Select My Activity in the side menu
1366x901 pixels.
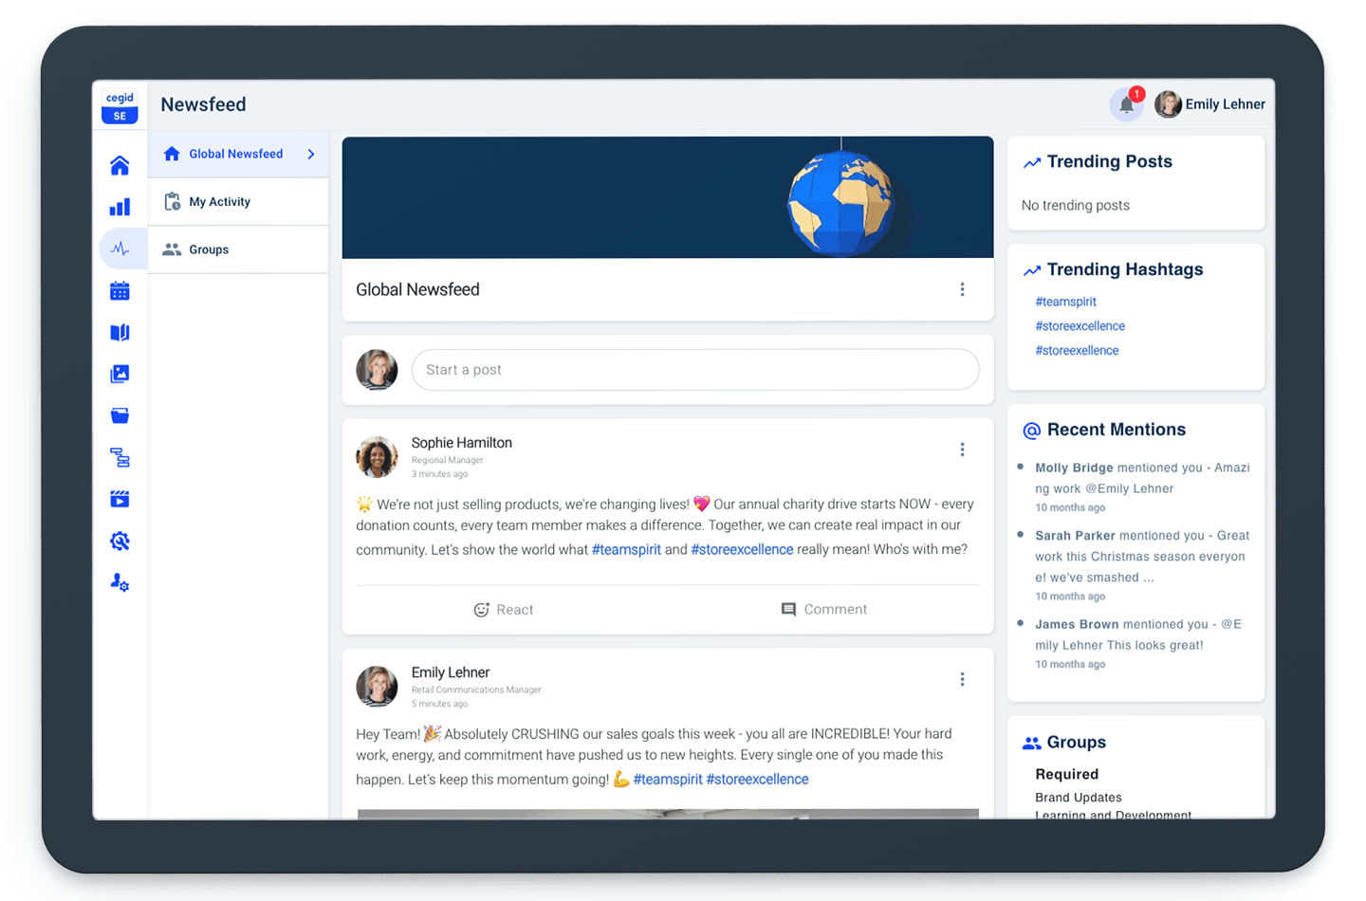(x=219, y=202)
